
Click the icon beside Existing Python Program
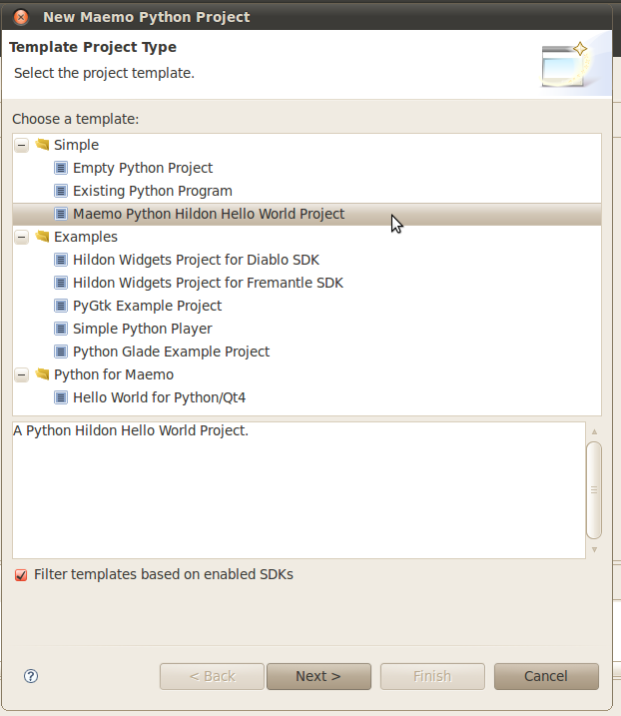click(61, 191)
